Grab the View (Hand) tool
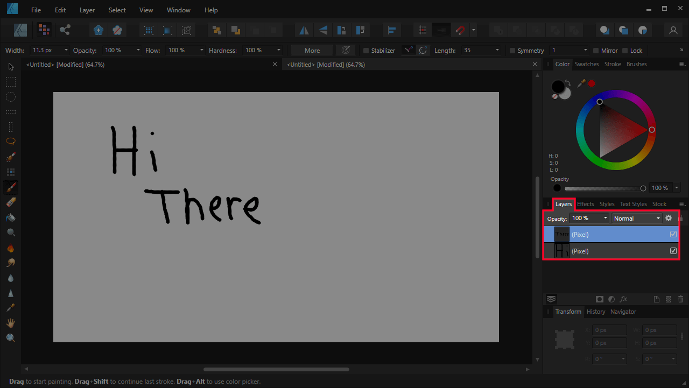Screen dimensions: 689x388 (10, 322)
